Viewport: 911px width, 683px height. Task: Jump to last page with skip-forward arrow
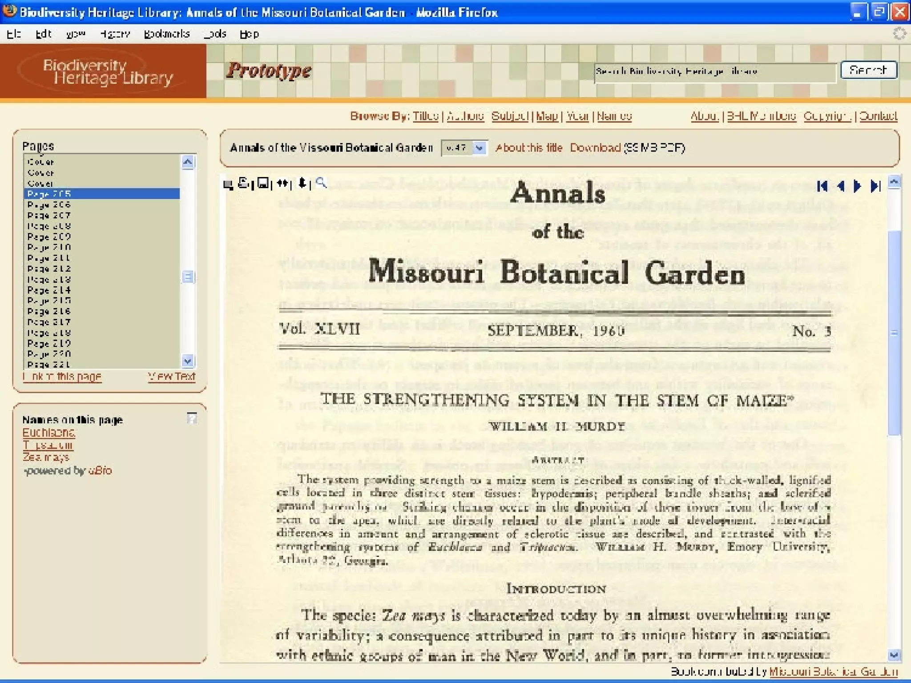[875, 186]
